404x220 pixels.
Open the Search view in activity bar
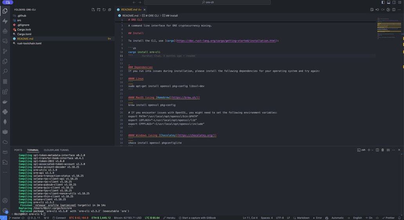point(5,72)
